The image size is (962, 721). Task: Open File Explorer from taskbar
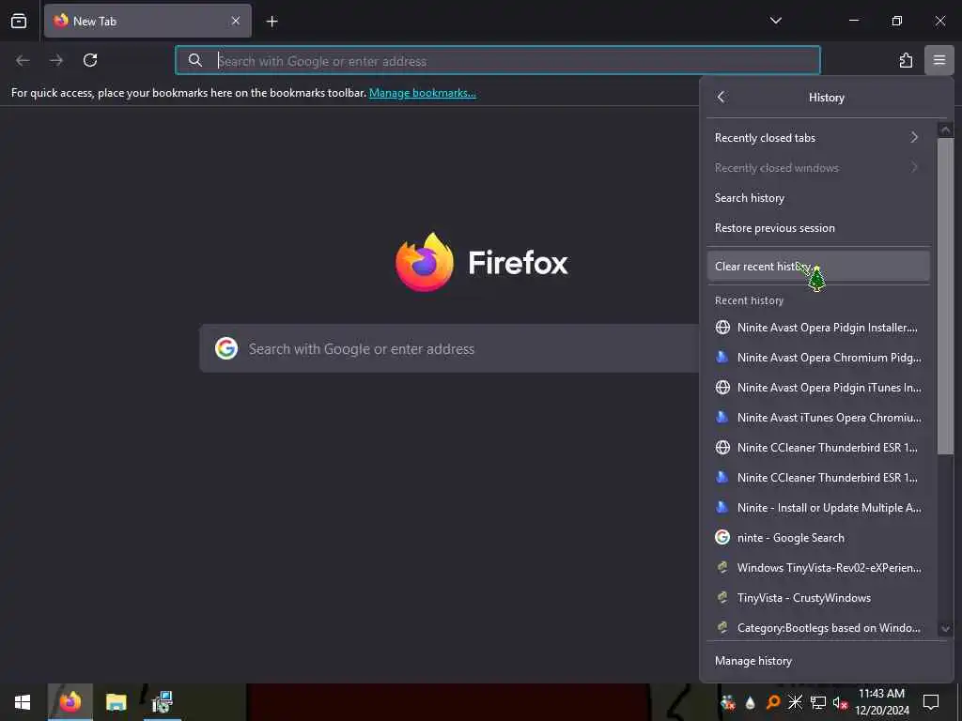(x=116, y=702)
